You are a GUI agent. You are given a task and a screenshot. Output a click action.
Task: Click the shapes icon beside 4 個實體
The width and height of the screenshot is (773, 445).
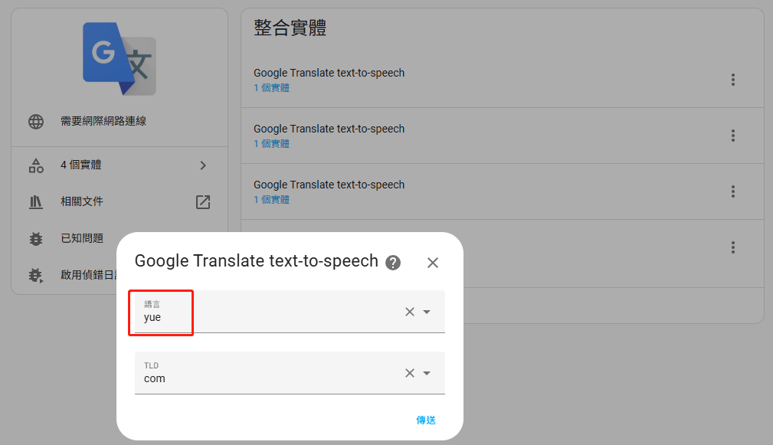coord(36,165)
